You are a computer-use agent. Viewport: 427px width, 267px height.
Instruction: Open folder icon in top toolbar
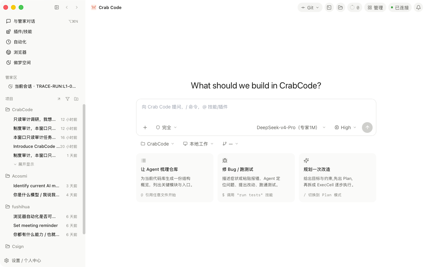click(x=340, y=7)
